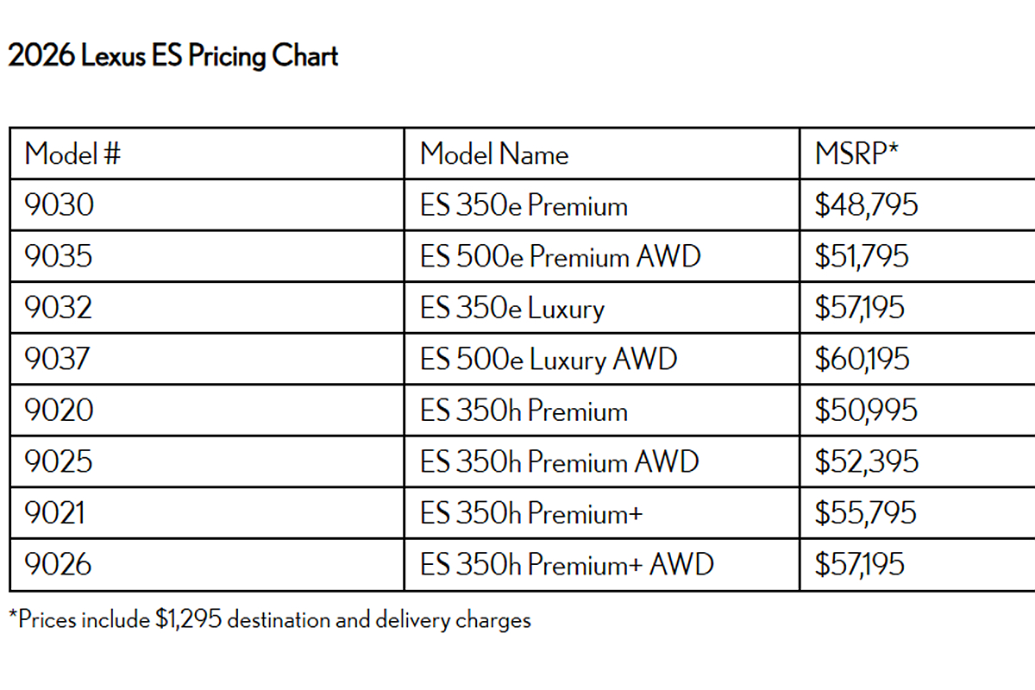Screen dimensions: 1035x690
Task: Click the "ES 500e Premium AWD" cell
Action: click(561, 257)
